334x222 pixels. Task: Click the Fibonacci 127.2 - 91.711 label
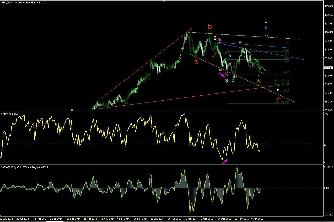281,81
